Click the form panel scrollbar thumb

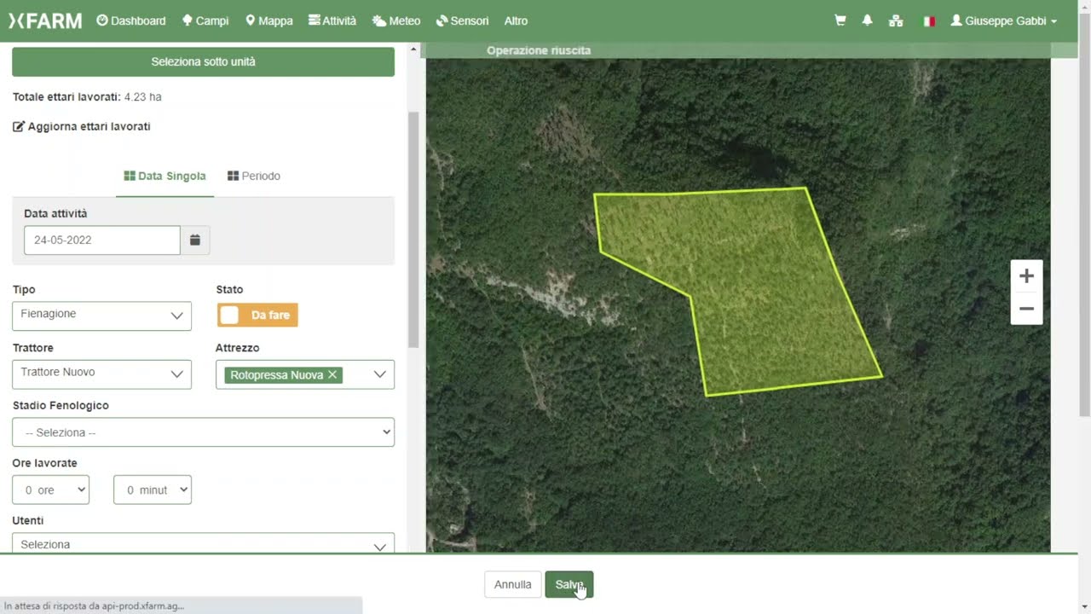point(413,230)
